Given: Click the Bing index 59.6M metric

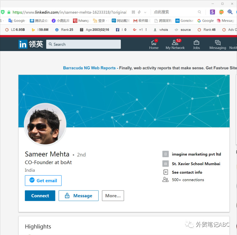Looking at the screenshot, I should click(40, 30).
